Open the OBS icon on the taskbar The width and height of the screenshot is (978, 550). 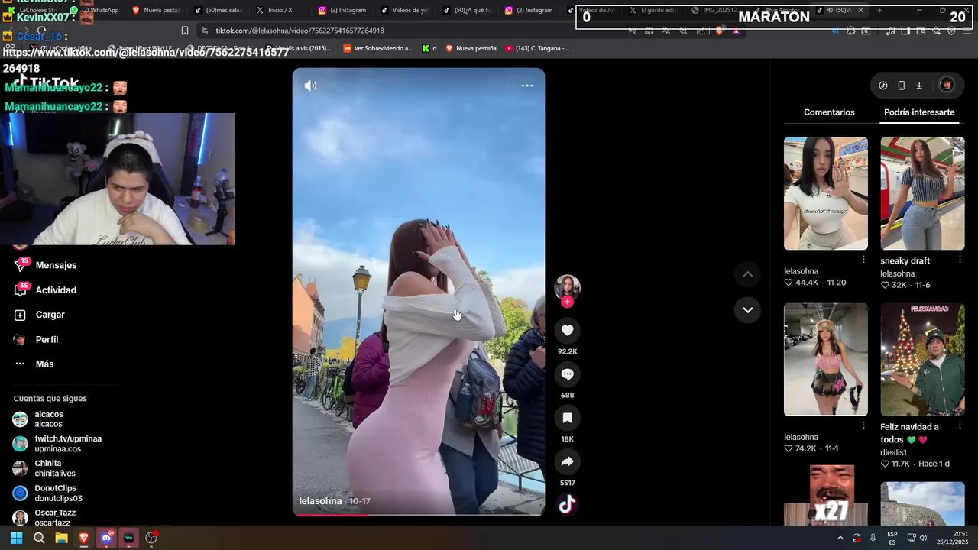pyautogui.click(x=151, y=538)
